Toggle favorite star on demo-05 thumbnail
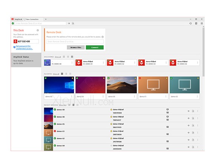 tap(135, 78)
